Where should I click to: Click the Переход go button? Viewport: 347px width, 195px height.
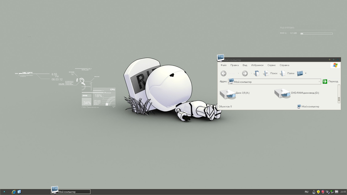[330, 81]
